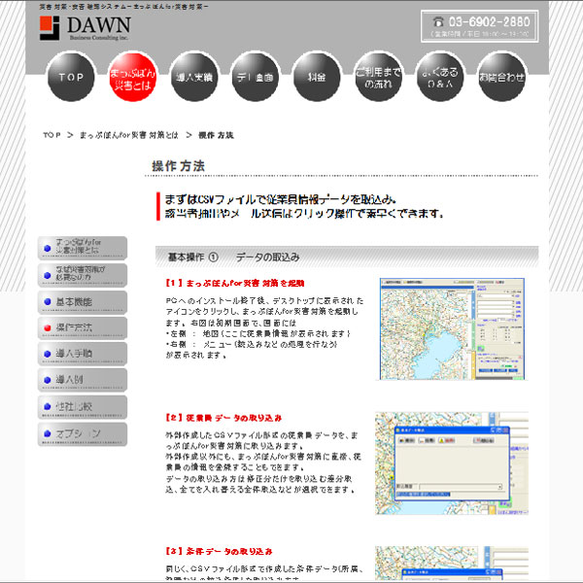Open sidebar item まっぷぼんfor災害対策とは
The image size is (583, 583).
click(83, 248)
